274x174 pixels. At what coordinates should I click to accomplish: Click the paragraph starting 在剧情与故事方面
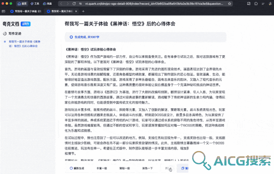[145, 97]
